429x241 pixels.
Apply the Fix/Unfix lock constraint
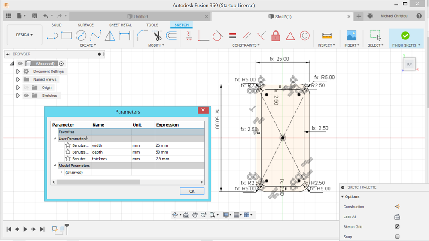(x=276, y=36)
